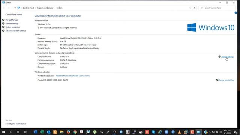The width and height of the screenshot is (240, 135).
Task: Click Change settings for computer name
Action: pos(227,57)
